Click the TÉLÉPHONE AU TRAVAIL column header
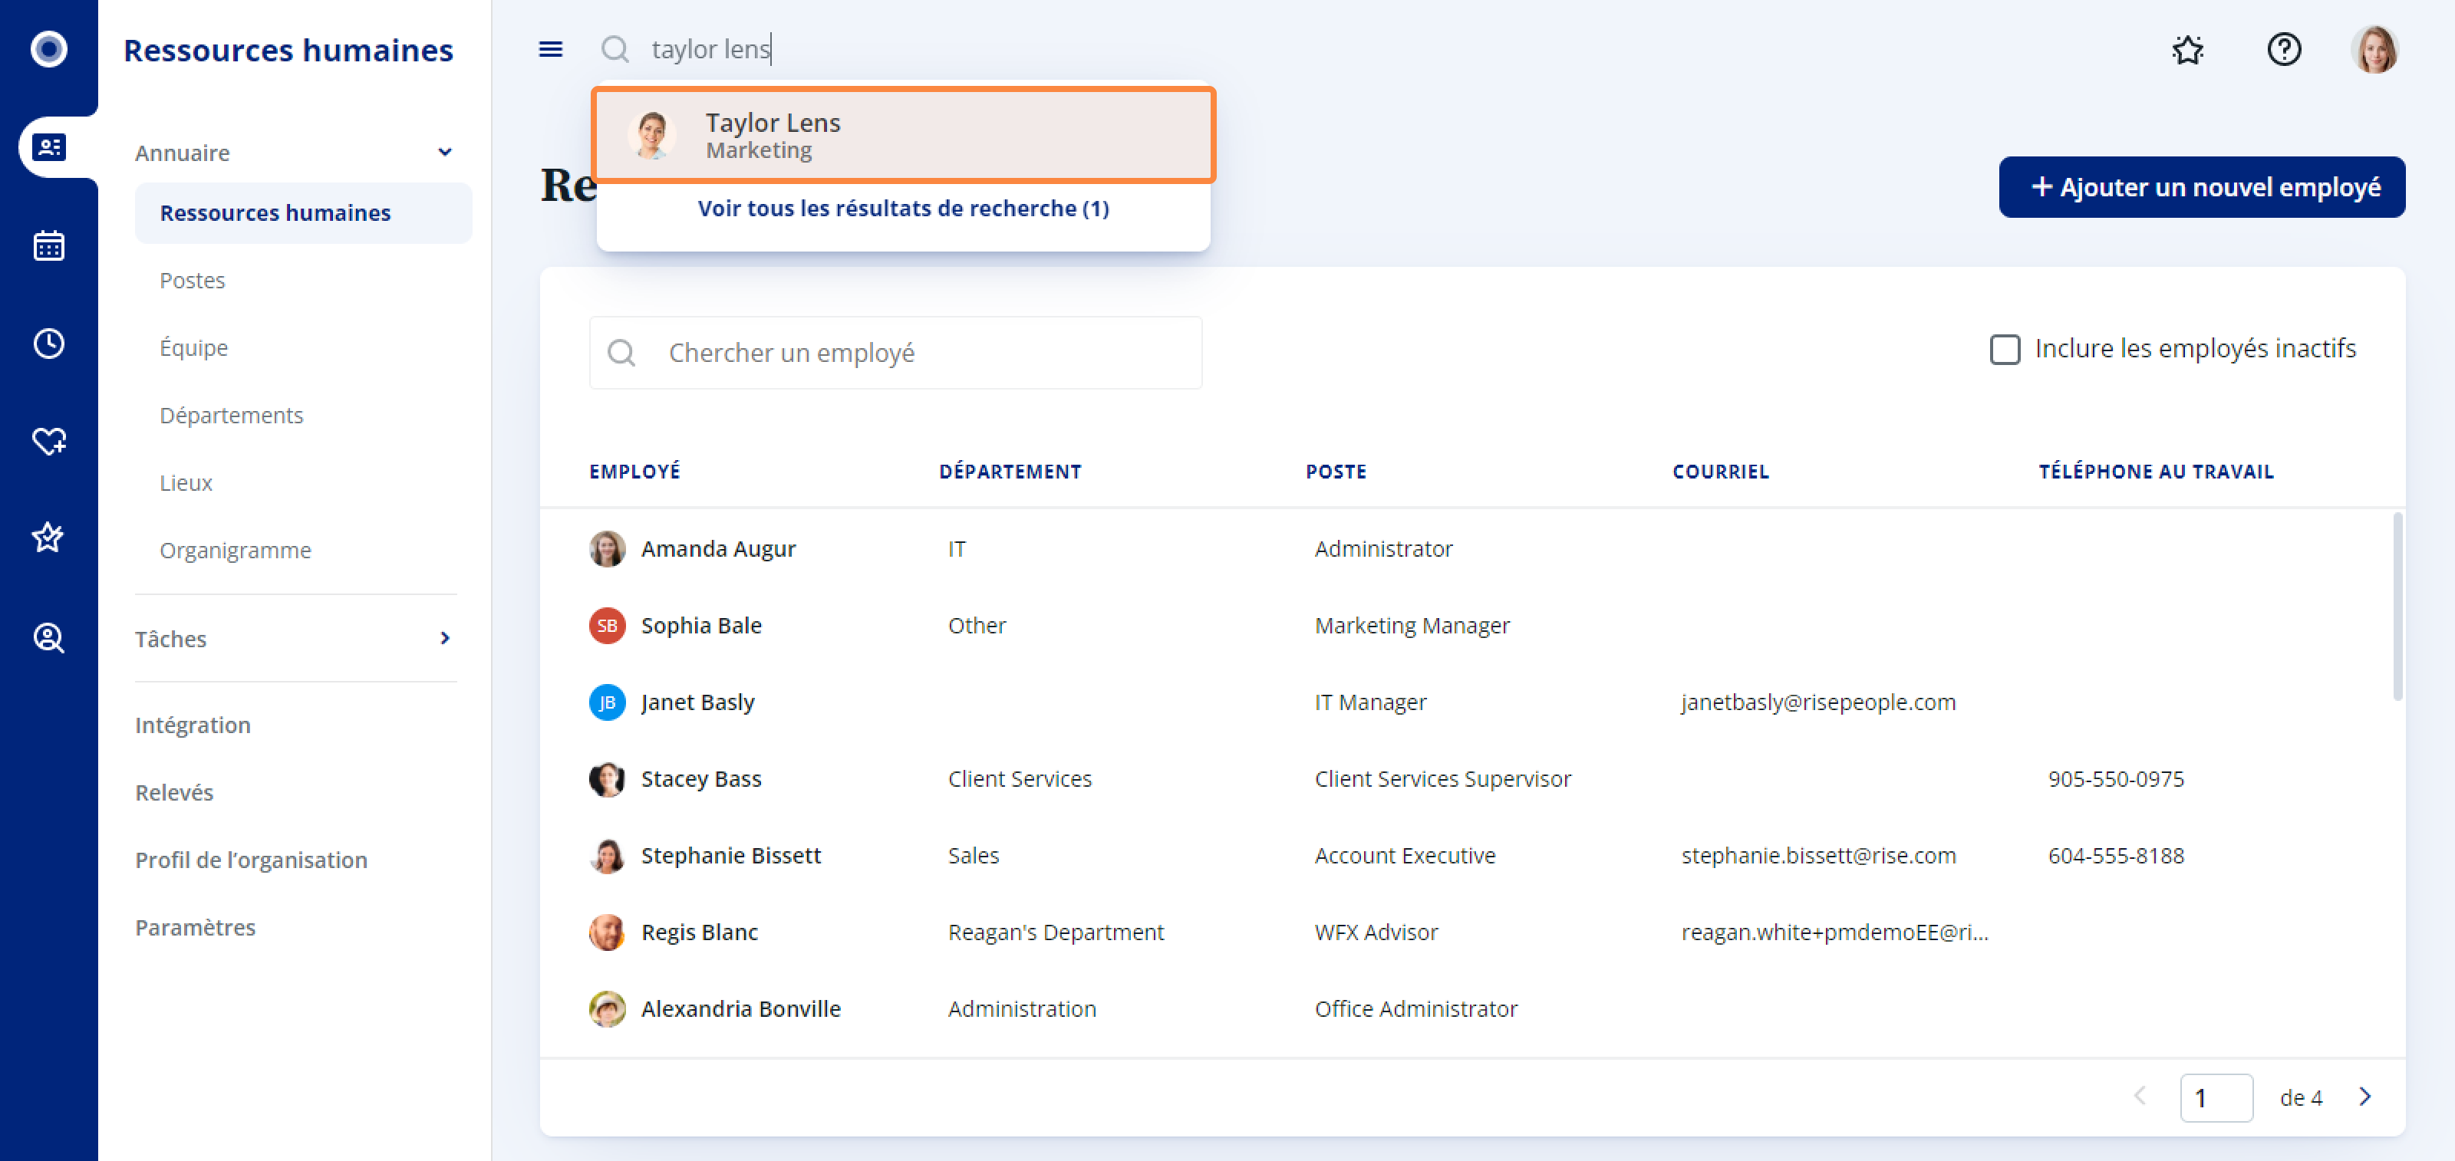2455x1161 pixels. coord(2157,472)
